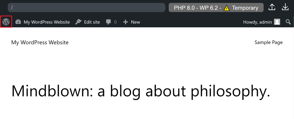
Task: Click the download arrow icon
Action: tap(285, 7)
